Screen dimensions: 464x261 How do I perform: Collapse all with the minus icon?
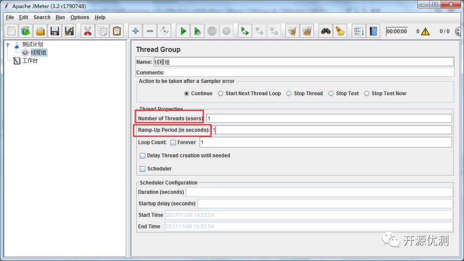pyautogui.click(x=150, y=31)
